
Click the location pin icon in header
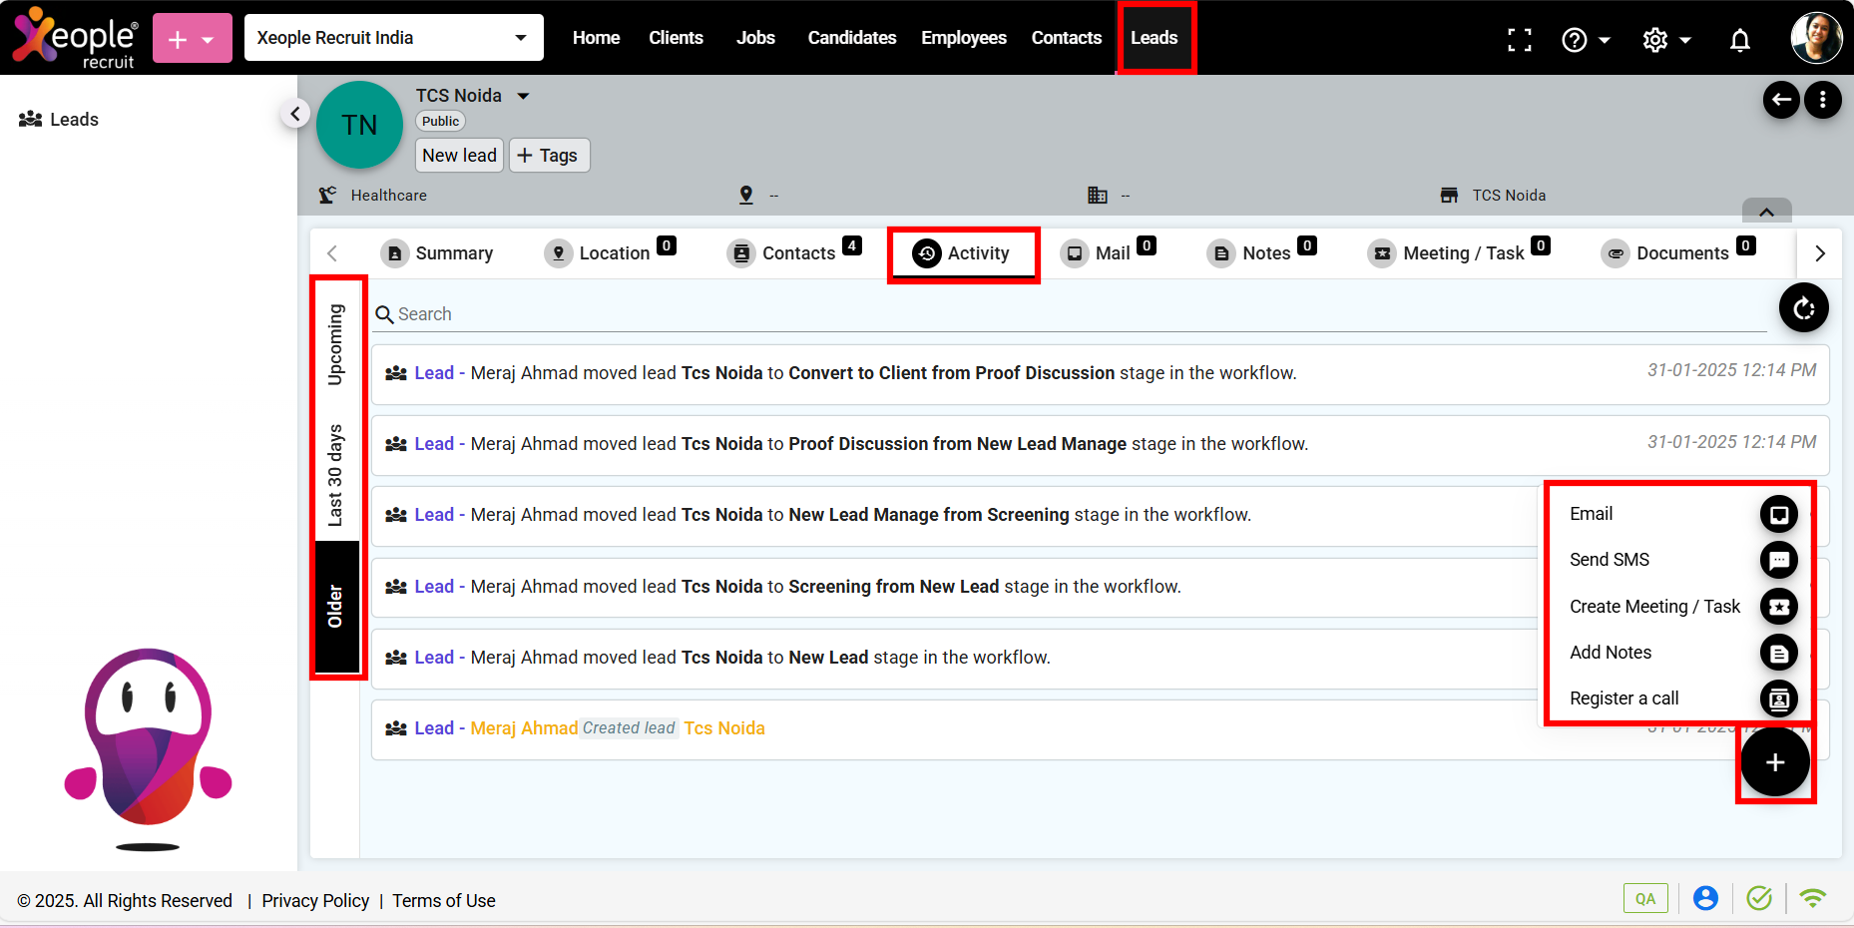(x=746, y=195)
